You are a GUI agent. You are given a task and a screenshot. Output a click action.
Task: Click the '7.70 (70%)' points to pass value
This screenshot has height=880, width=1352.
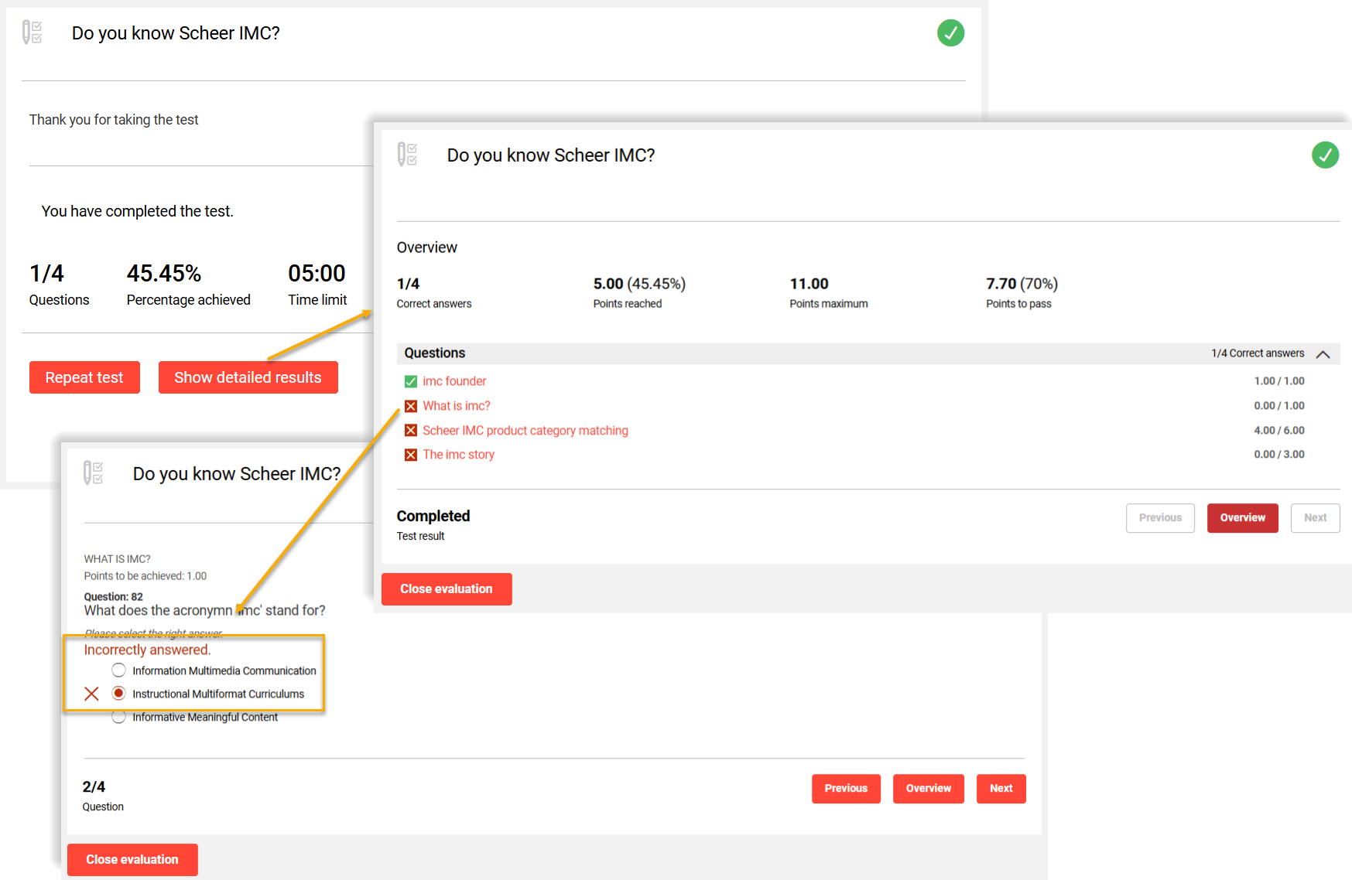click(1022, 284)
